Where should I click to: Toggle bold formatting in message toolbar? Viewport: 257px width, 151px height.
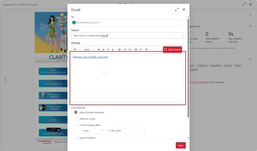[99, 49]
